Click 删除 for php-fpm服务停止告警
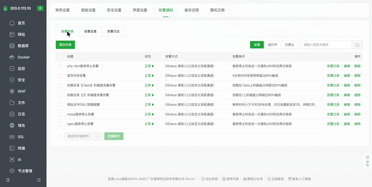This screenshot has height=187, width=372. [x=358, y=66]
